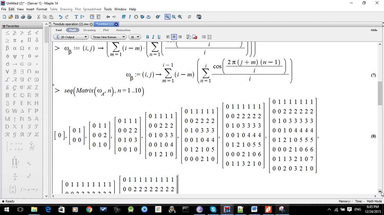The height and width of the screenshot is (215, 384).
Task: Select the Drawing mode button
Action: click(89, 30)
